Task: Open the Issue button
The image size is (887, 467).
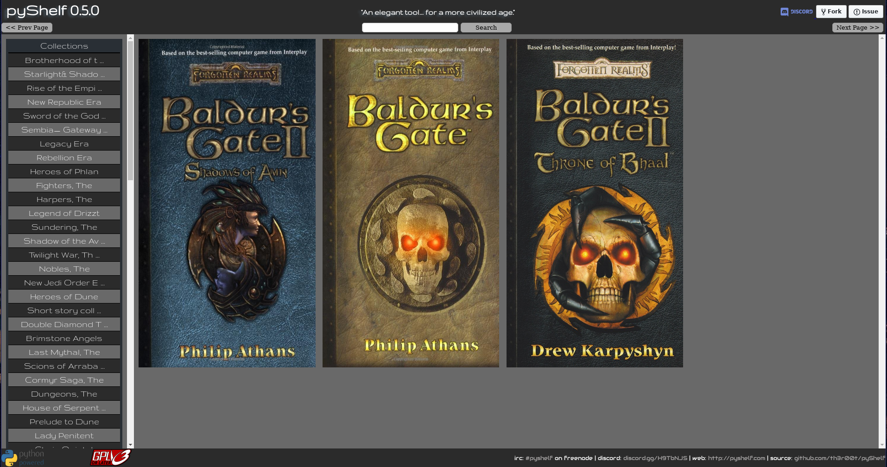Action: 865,12
